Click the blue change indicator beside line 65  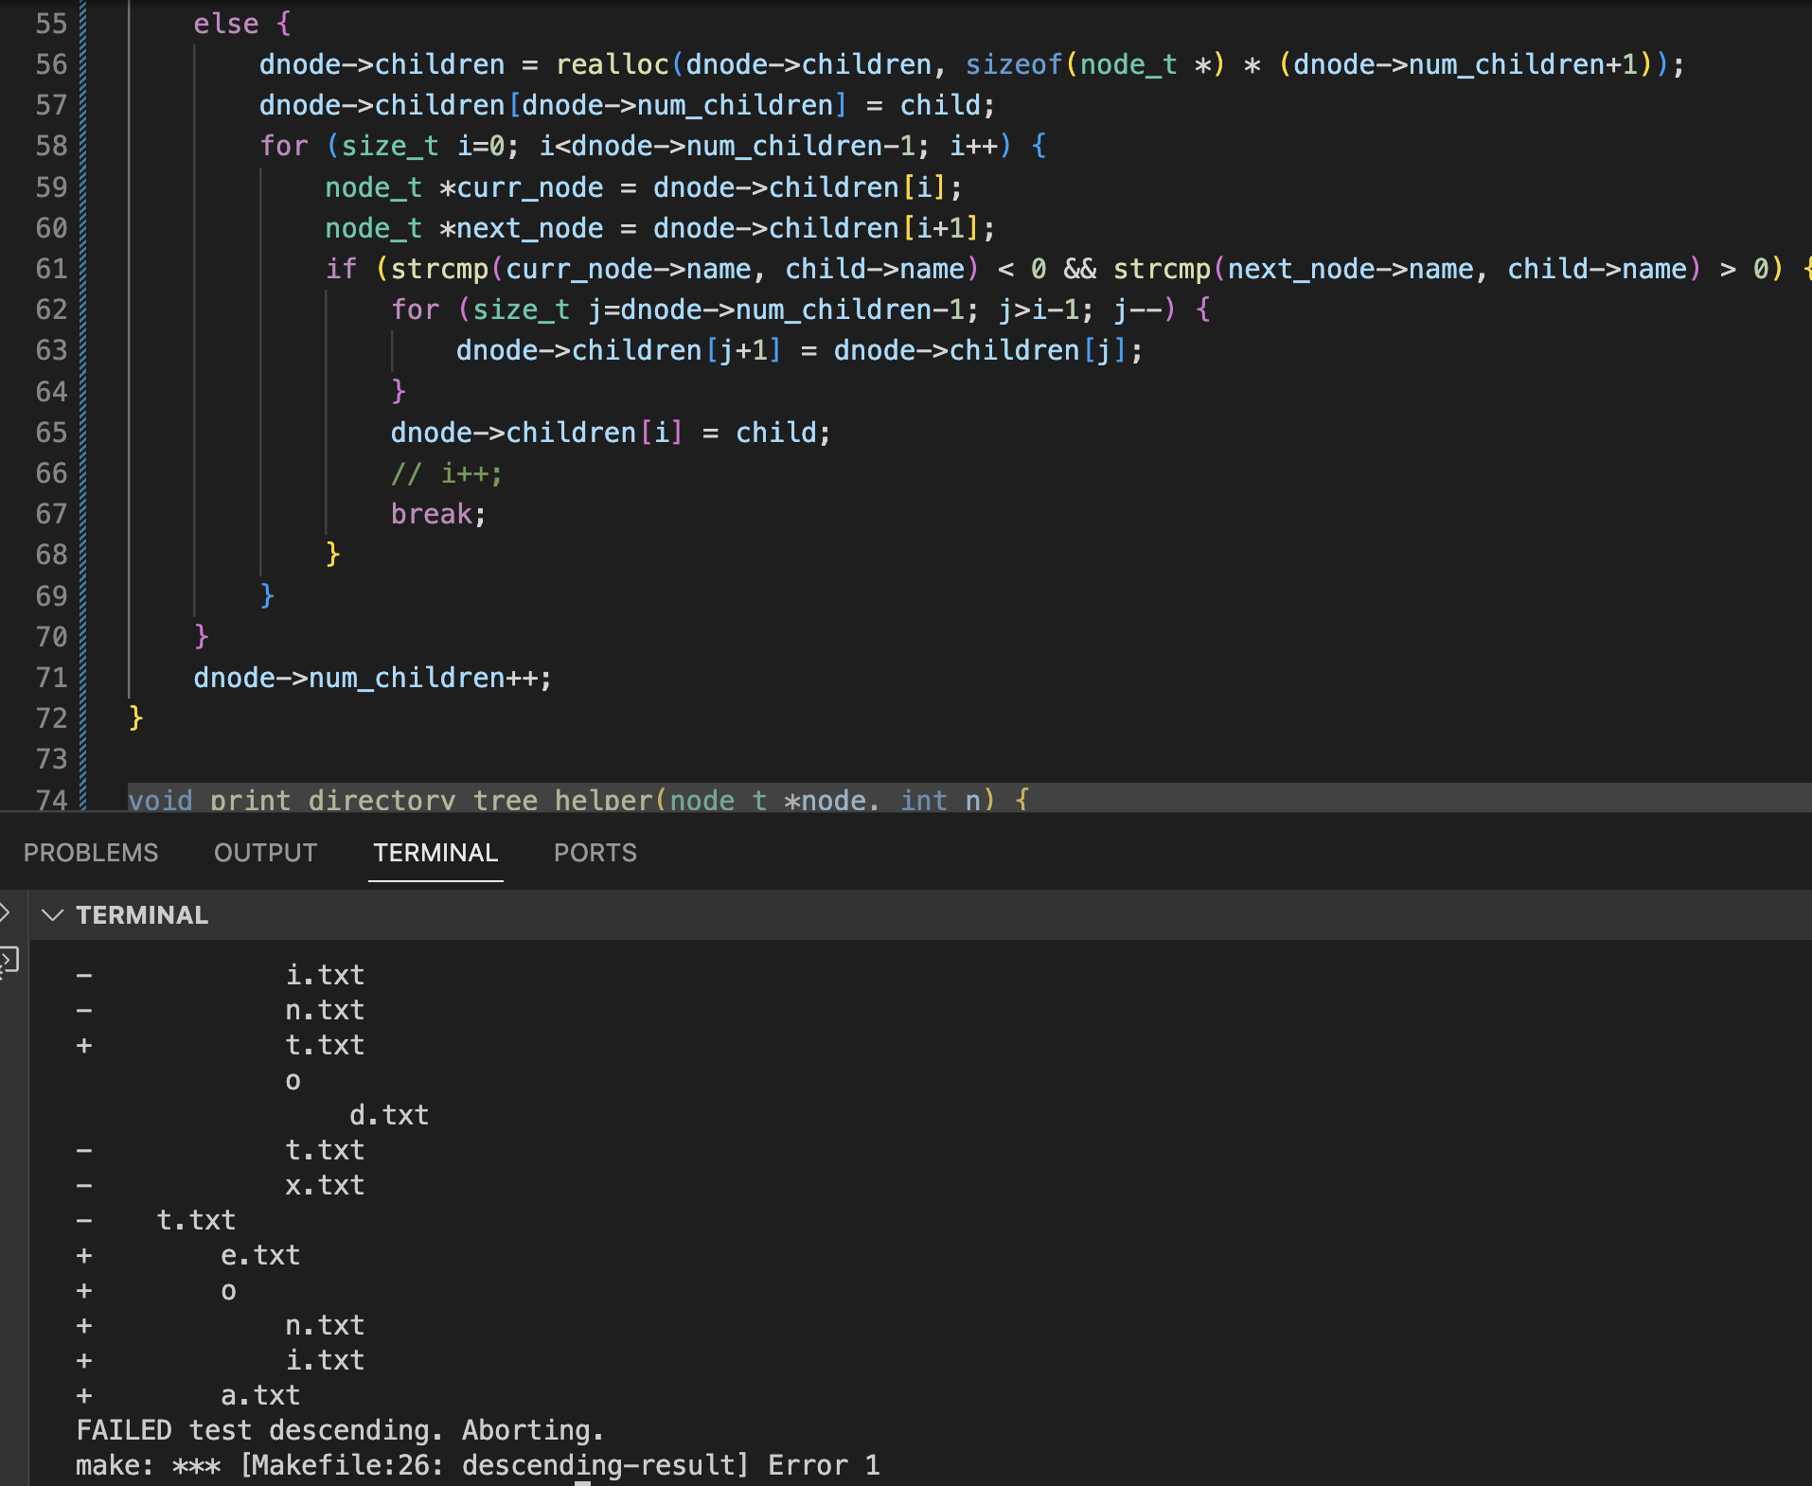tap(83, 433)
